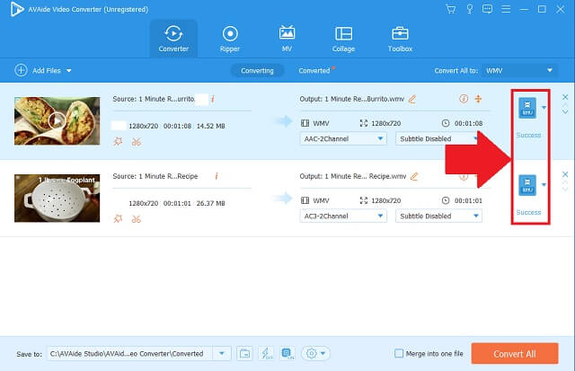
Task: Open the shopping cart purchase icon
Action: (451, 9)
